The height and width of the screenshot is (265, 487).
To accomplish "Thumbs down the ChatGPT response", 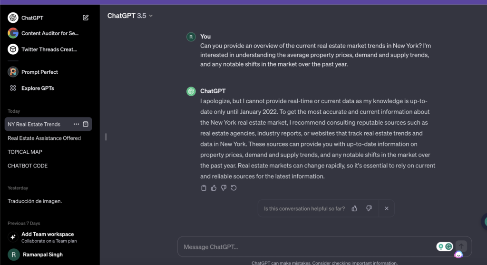I will (224, 188).
